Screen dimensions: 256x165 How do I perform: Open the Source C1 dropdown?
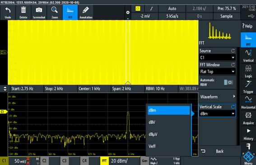point(217,57)
